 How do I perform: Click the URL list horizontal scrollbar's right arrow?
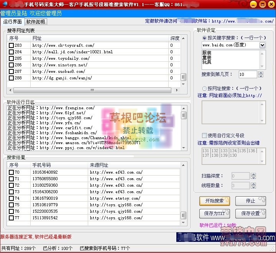tap(177, 90)
